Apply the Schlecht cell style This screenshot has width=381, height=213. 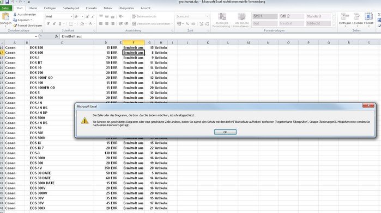tap(318, 23)
